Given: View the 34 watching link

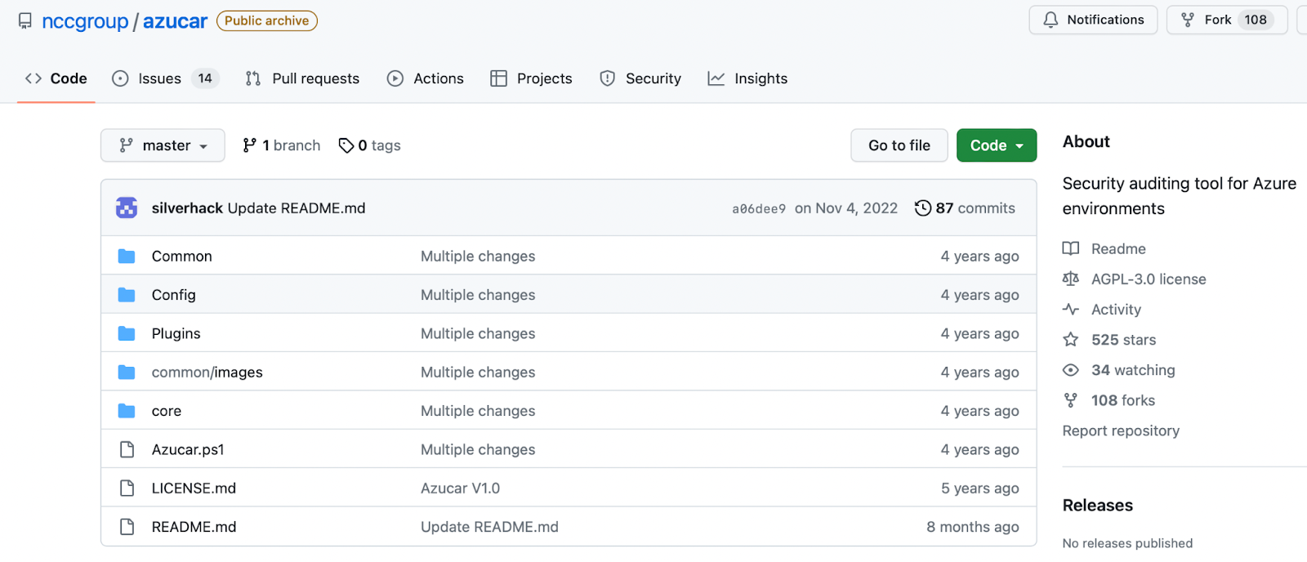Looking at the screenshot, I should [x=1133, y=370].
